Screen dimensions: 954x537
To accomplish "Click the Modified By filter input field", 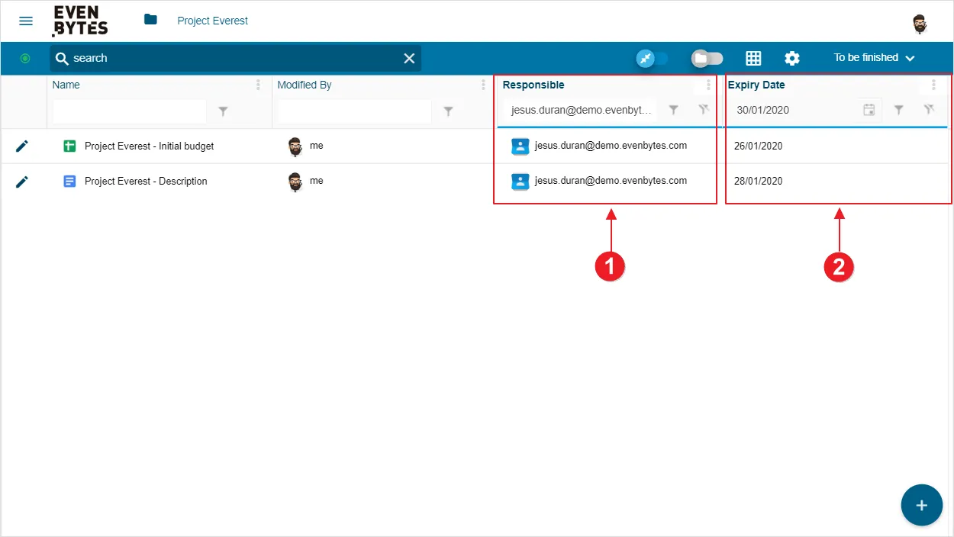I will [x=355, y=111].
